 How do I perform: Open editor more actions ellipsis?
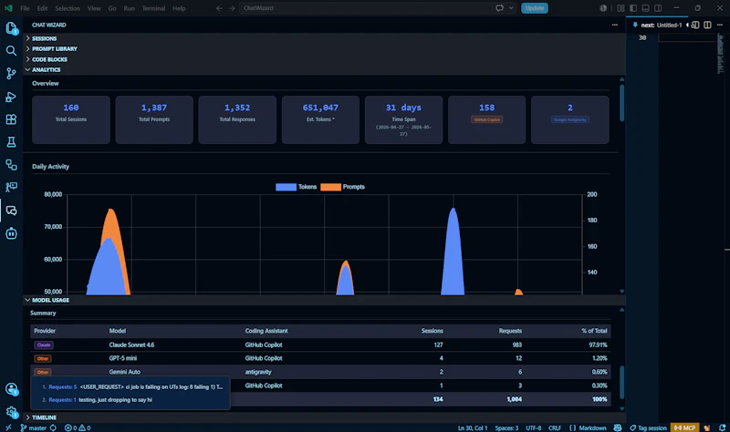pos(720,25)
